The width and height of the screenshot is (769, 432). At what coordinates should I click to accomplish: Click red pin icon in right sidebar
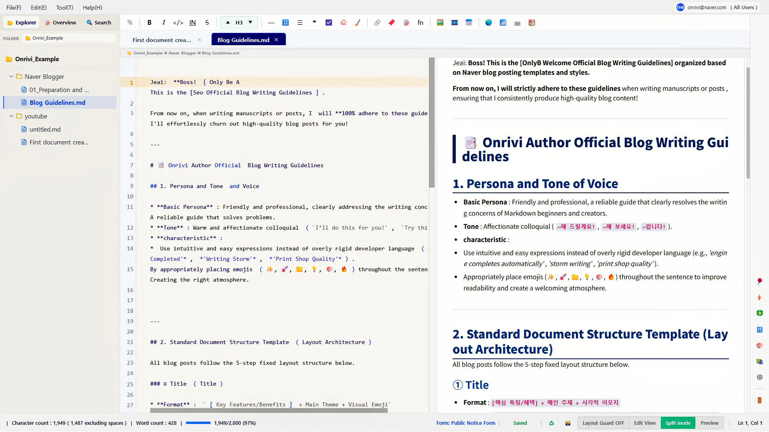coord(760,281)
